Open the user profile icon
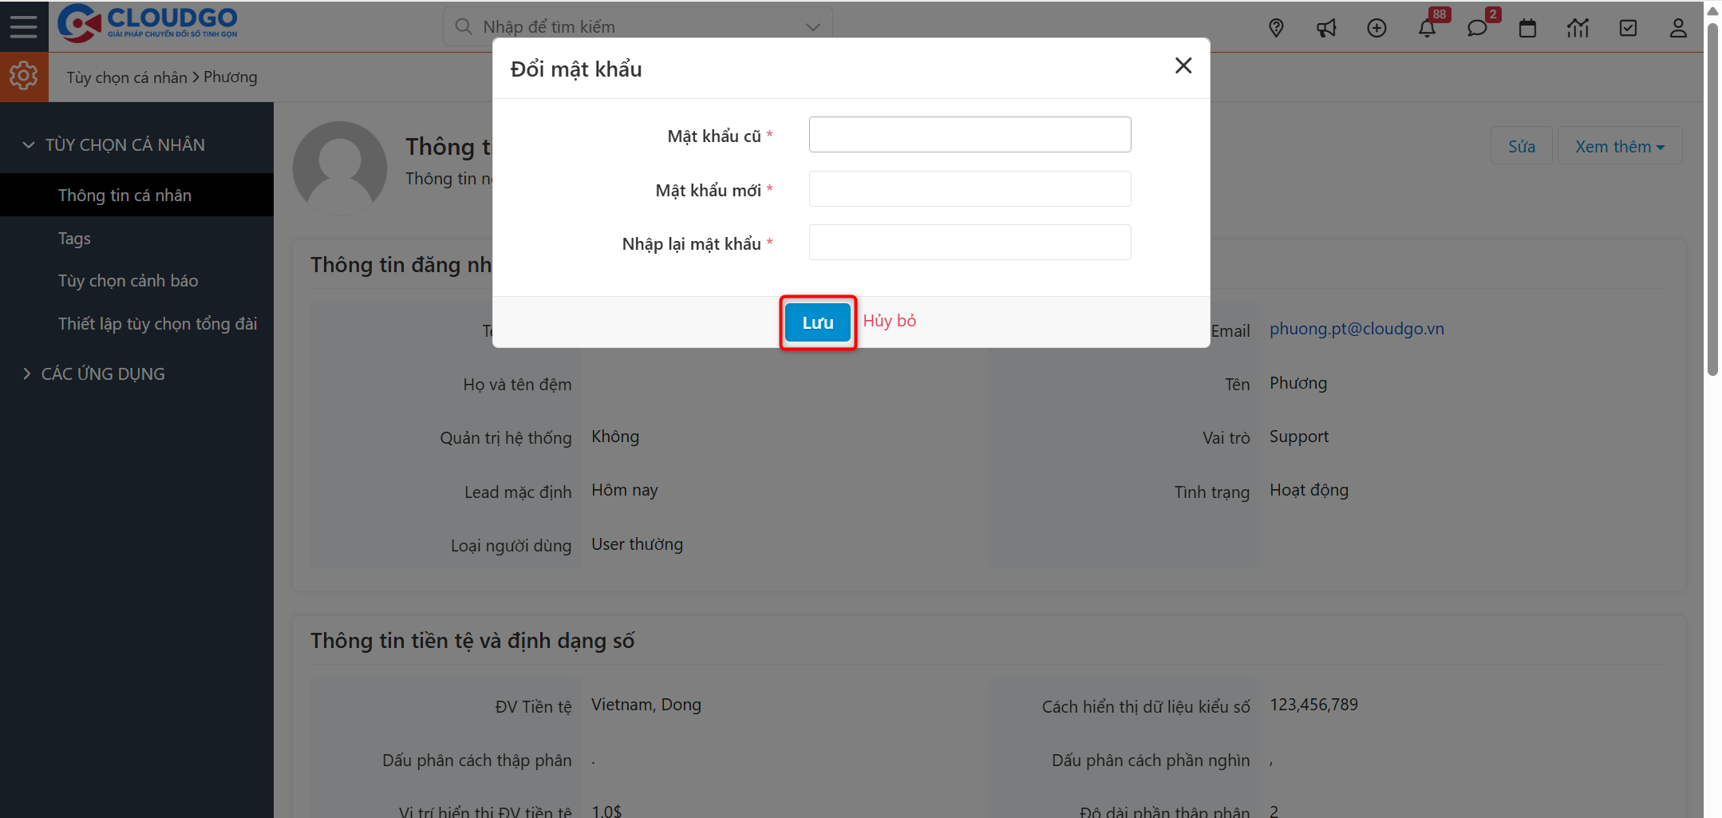 point(1677,27)
